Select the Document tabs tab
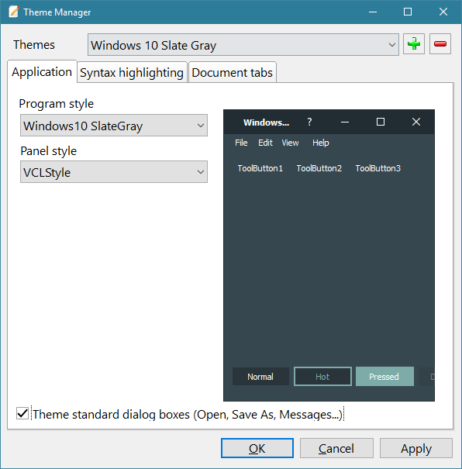Viewport: 462px width, 469px height. [x=233, y=73]
